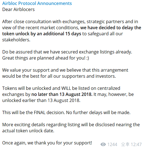Click the 'unlocked earlier than 13 August 2018.' line
Viewport: 145px width, 148px height.
pyautogui.click(x=41, y=100)
